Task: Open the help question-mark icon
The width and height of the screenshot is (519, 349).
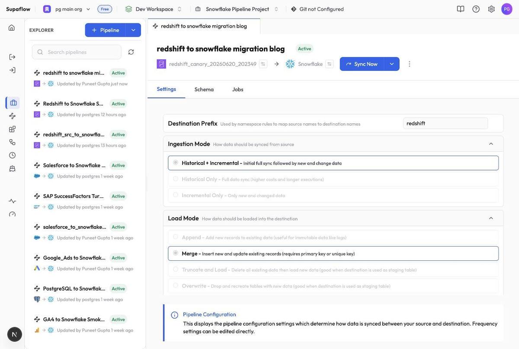Action: [476, 9]
